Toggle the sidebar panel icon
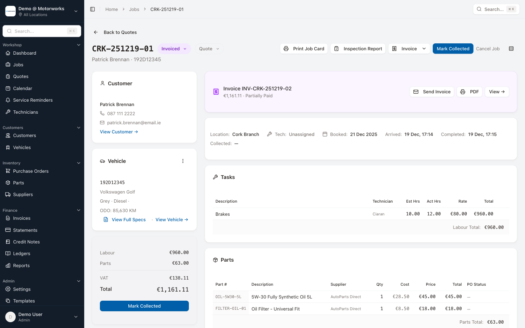This screenshot has height=328, width=525. [93, 9]
